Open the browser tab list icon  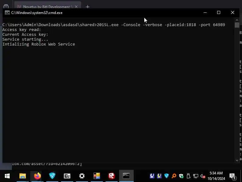coord(6,6)
